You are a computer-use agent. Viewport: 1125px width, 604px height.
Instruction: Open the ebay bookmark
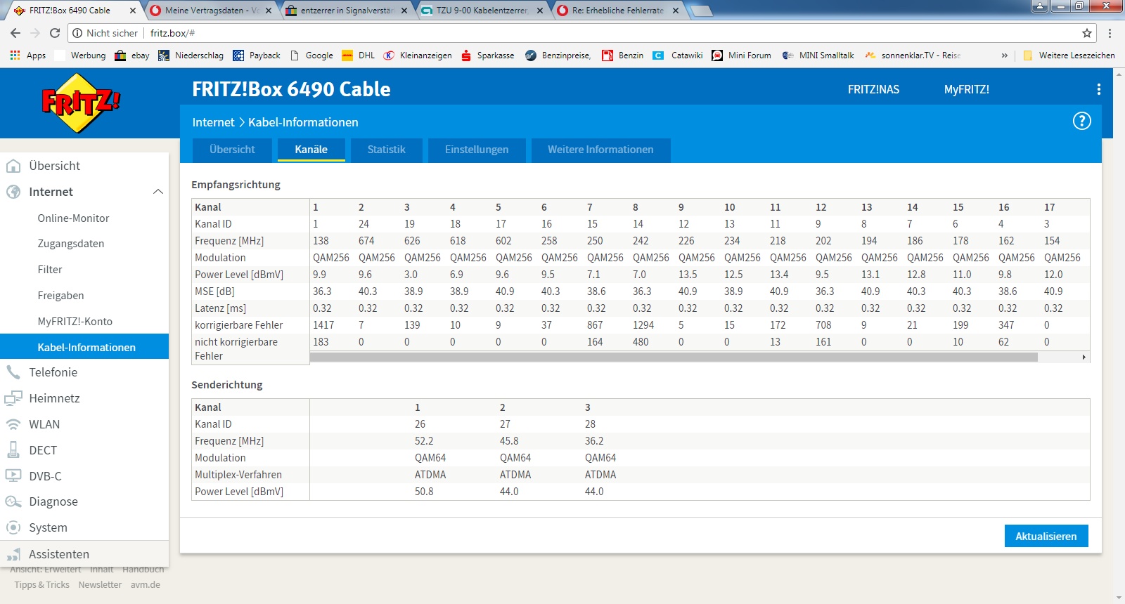(132, 55)
